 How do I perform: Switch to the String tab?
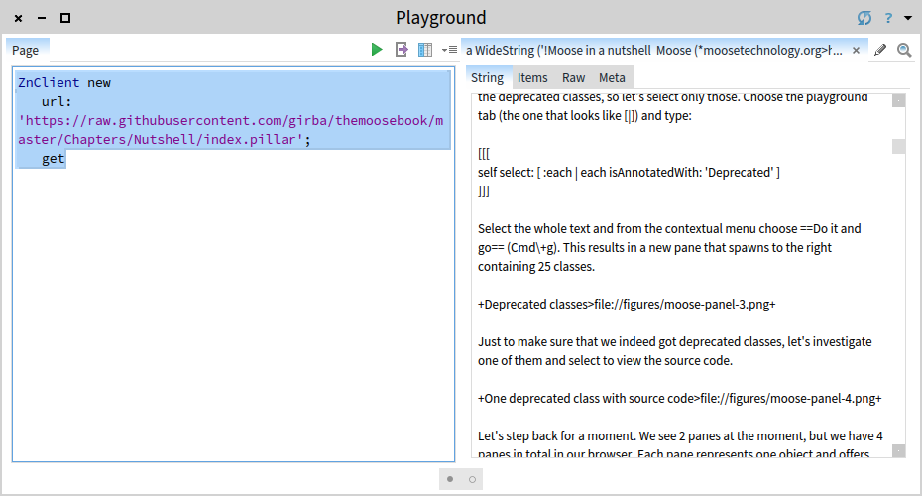point(487,77)
